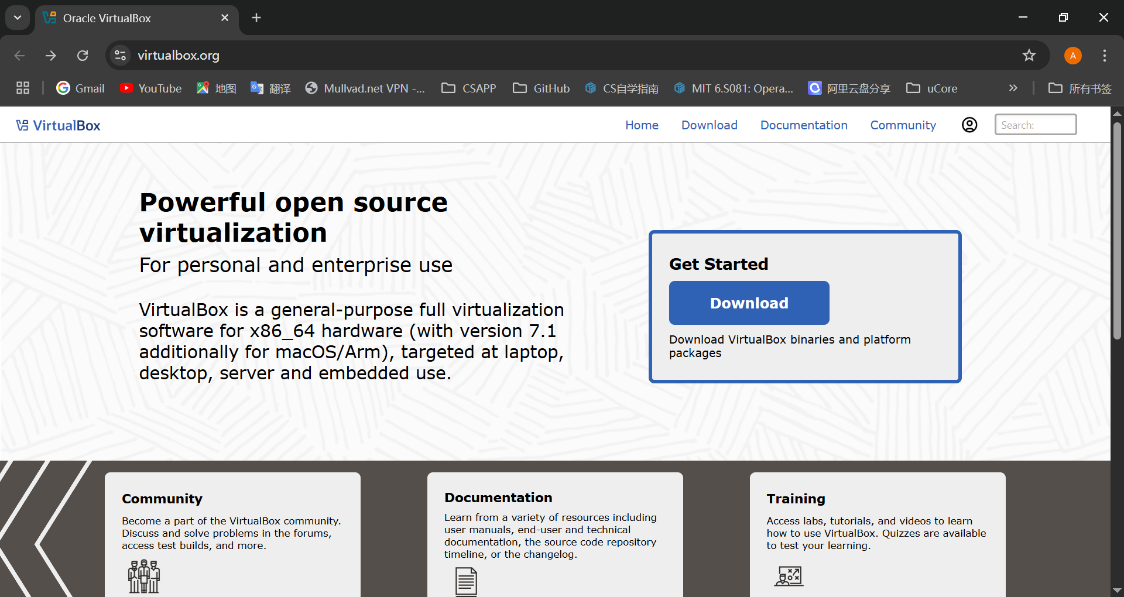
Task: Show hidden bookmarks with the double chevron
Action: [x=1013, y=88]
